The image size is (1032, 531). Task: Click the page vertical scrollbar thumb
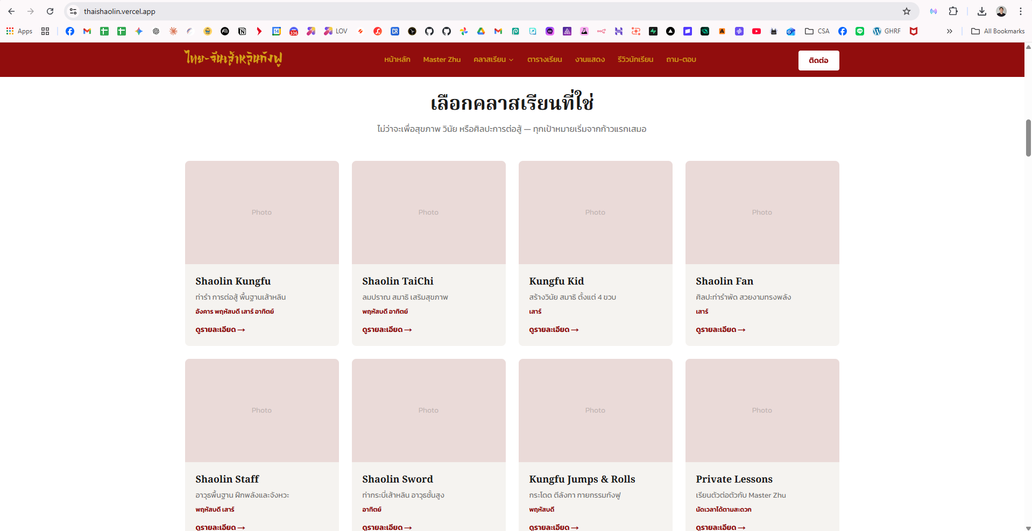[x=1028, y=138]
